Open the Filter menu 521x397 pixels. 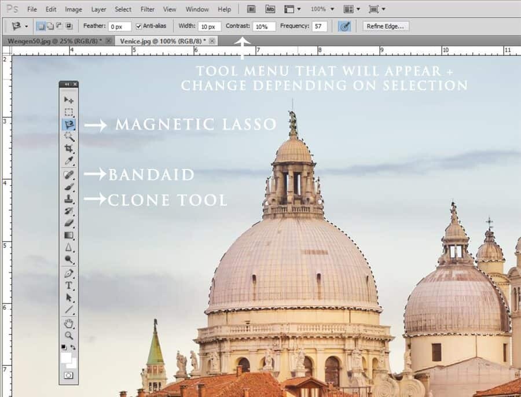[x=147, y=9]
